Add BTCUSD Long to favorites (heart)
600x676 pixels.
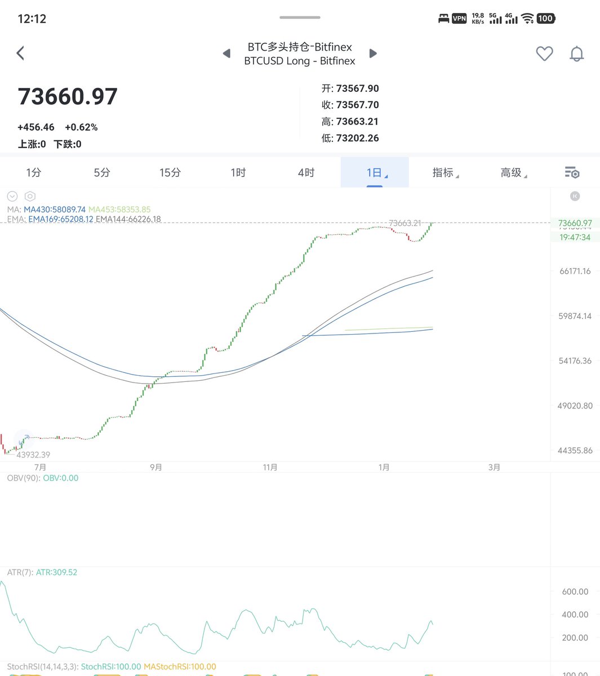click(544, 54)
